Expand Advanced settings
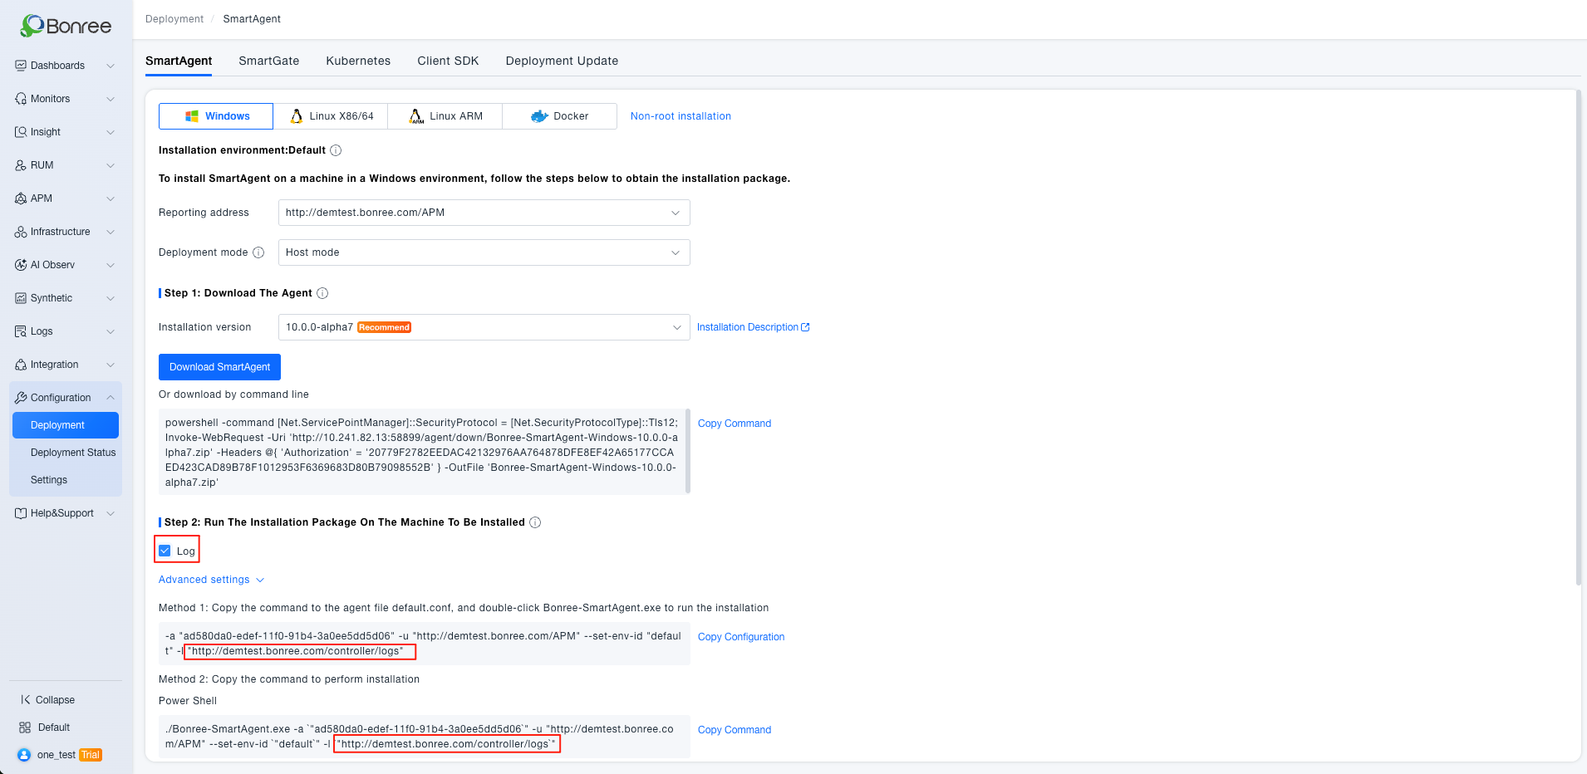 coord(211,580)
